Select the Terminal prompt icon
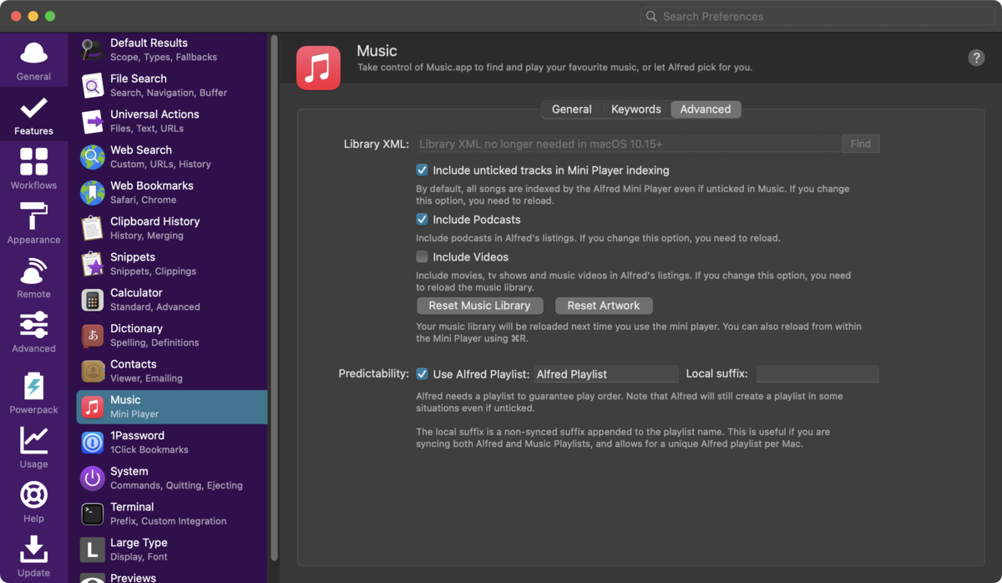 [93, 514]
